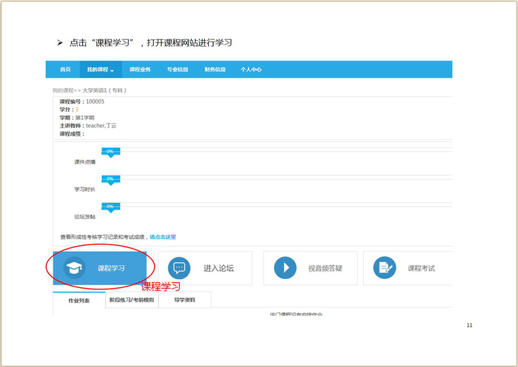
Task: Click the chat bubble icon for 进入论坛
Action: pyautogui.click(x=179, y=268)
